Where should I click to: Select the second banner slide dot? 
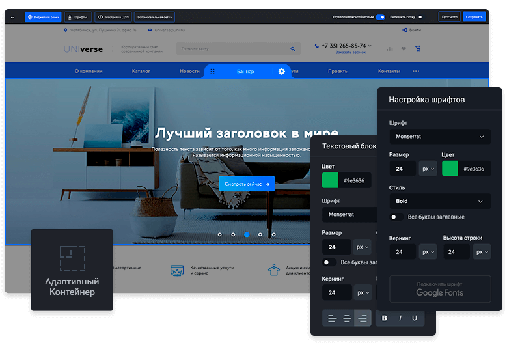233,234
